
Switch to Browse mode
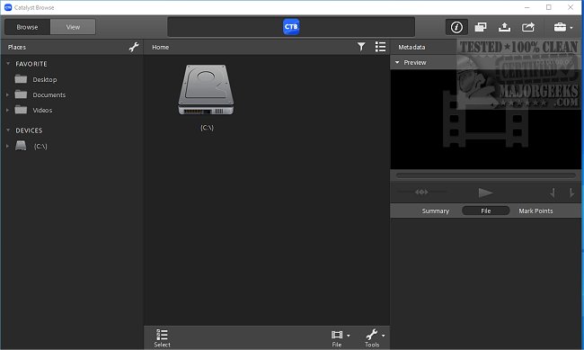coord(27,27)
